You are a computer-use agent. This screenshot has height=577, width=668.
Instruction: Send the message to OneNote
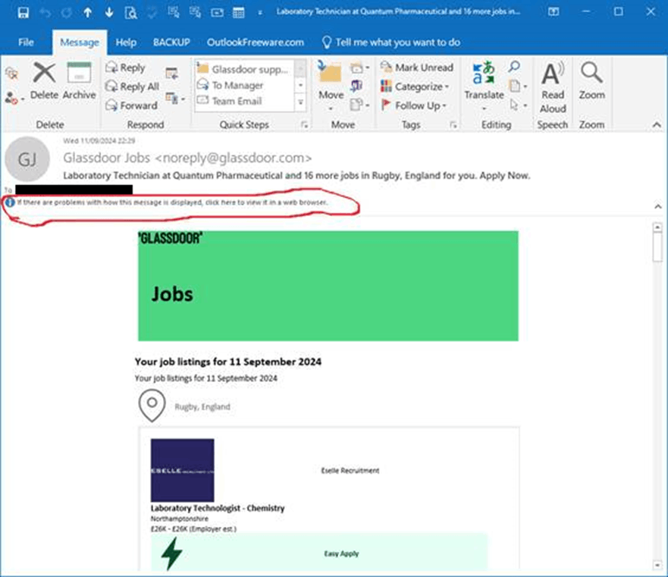point(356,86)
